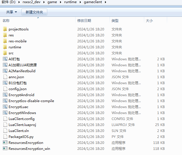This screenshot has height=155, width=182.
Task: Sort by 大小 column header
Action: (x=149, y=21)
